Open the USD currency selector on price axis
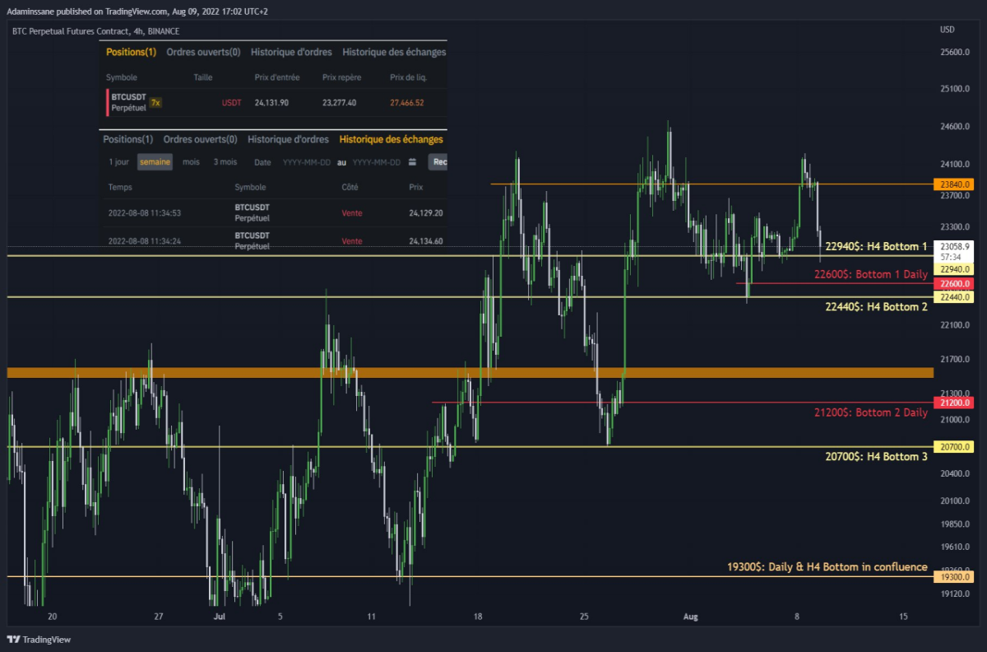The height and width of the screenshot is (652, 987). [948, 30]
